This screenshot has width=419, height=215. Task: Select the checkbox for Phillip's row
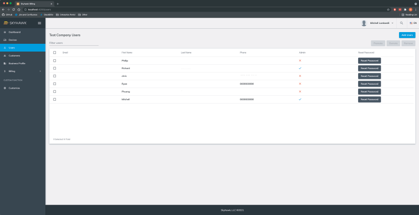(55, 61)
